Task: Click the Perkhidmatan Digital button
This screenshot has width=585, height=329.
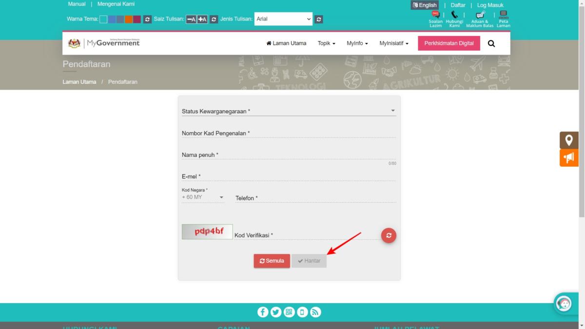Action: [449, 43]
